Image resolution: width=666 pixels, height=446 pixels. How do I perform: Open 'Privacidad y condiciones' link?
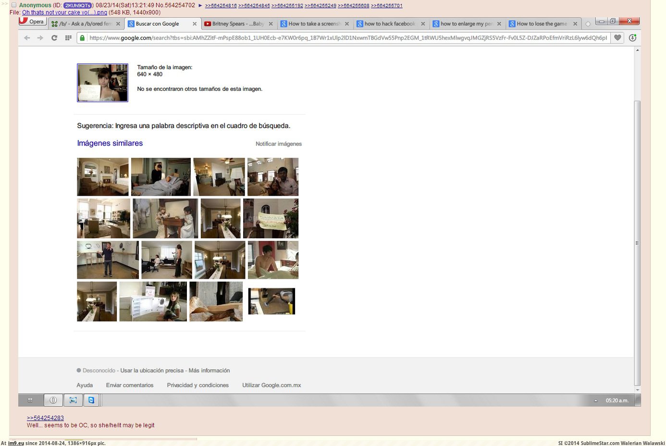(198, 385)
